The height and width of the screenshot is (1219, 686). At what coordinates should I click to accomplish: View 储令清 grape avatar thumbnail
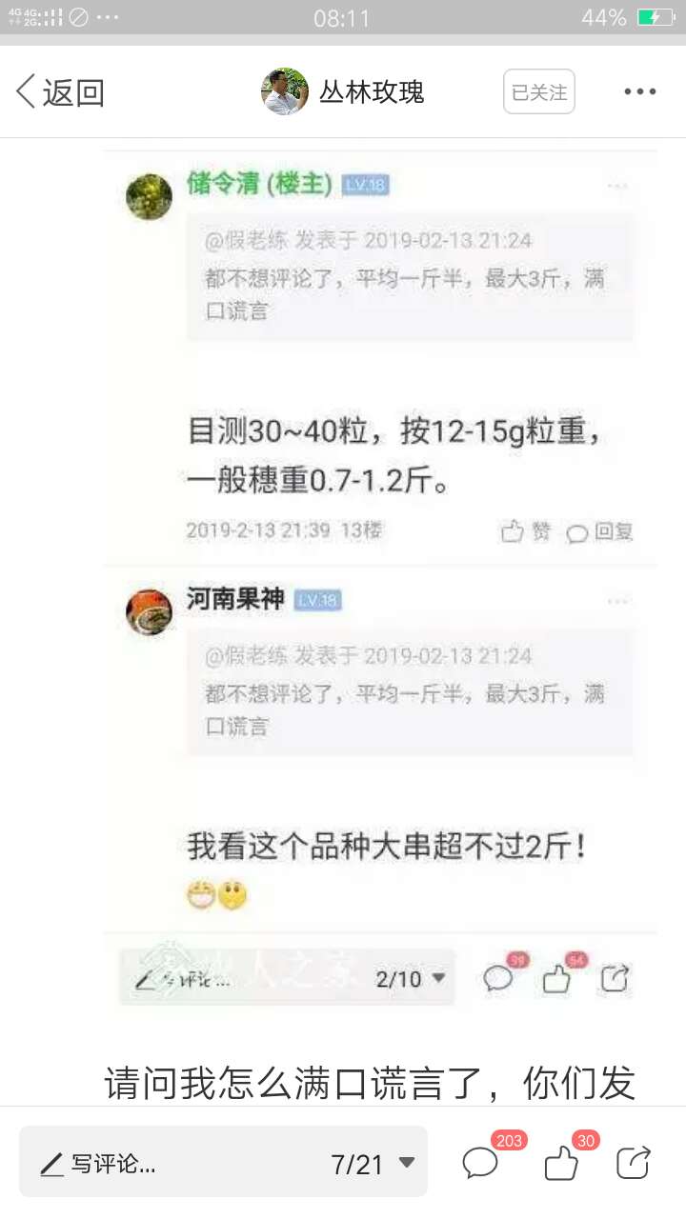pyautogui.click(x=150, y=196)
